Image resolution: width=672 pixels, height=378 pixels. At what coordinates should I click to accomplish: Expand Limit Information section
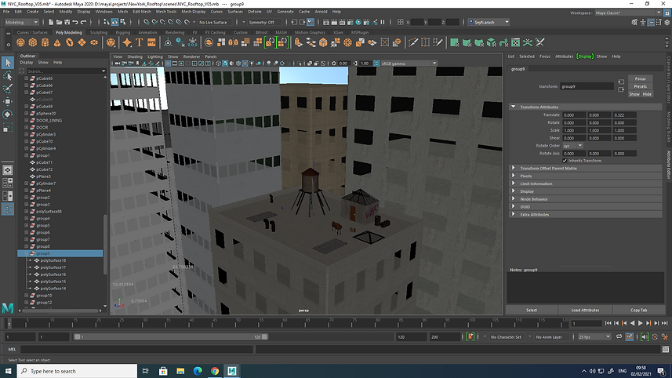[x=513, y=184]
